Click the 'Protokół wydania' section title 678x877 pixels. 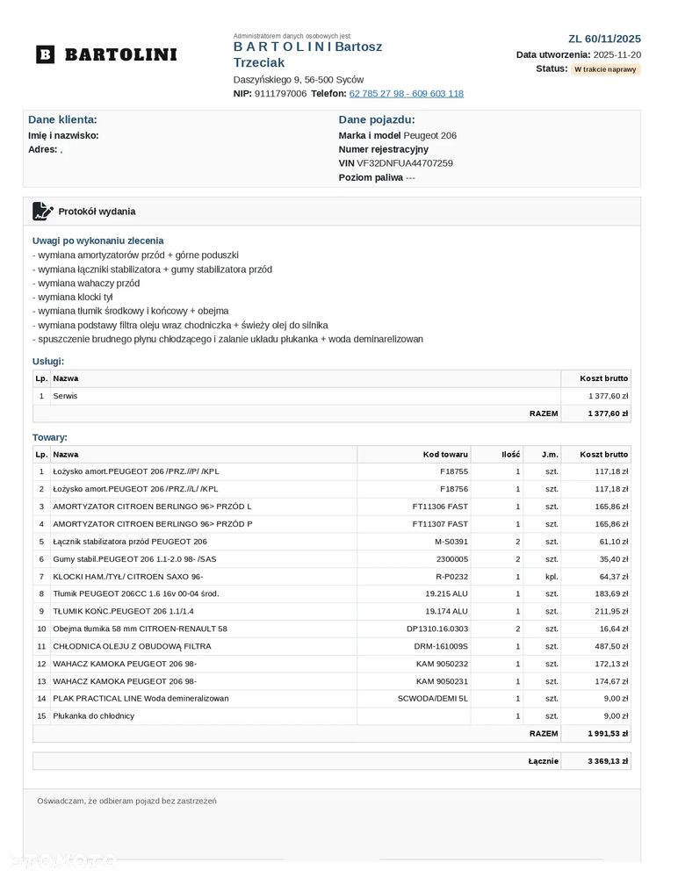pyautogui.click(x=97, y=212)
